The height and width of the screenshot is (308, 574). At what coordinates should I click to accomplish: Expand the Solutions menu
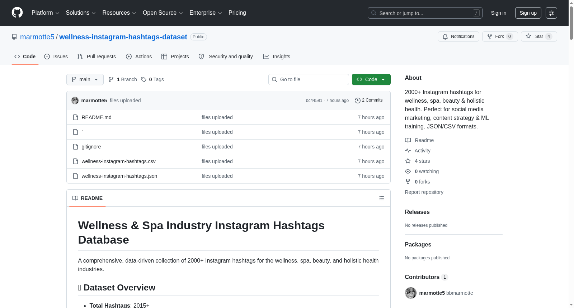tap(81, 13)
